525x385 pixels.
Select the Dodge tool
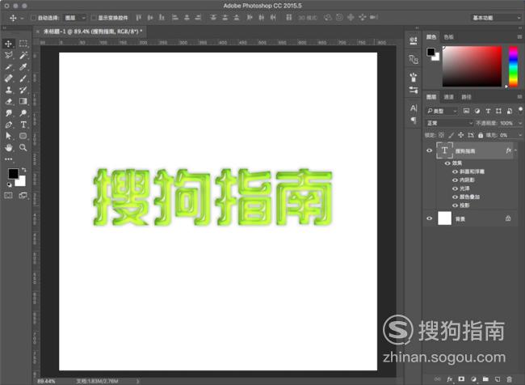click(x=23, y=113)
